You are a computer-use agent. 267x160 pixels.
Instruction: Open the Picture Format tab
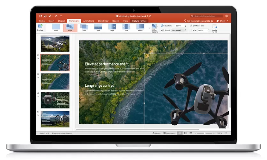click(139, 21)
